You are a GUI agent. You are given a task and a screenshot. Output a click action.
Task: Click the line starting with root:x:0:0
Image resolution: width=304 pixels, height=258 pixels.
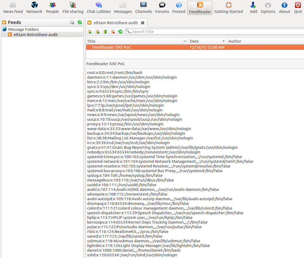tap(115, 73)
